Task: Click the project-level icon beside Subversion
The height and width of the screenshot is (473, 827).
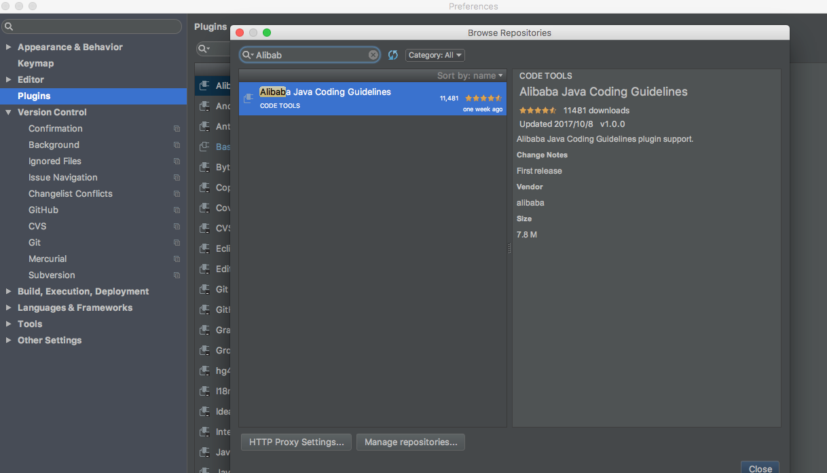Action: tap(177, 275)
